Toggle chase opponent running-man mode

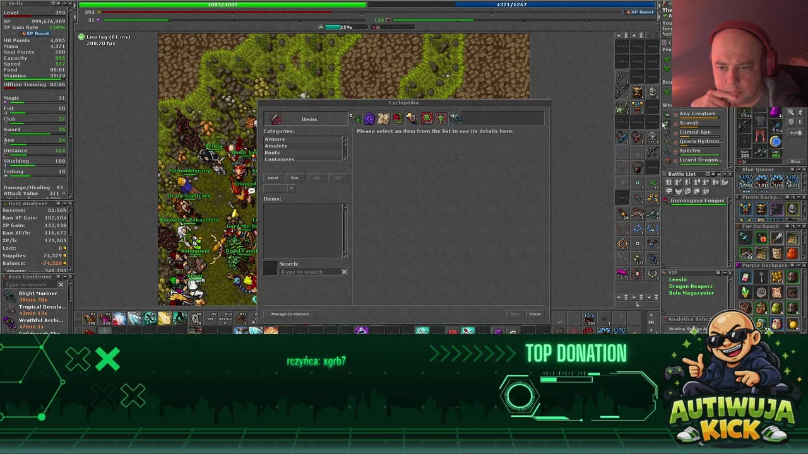point(800,112)
